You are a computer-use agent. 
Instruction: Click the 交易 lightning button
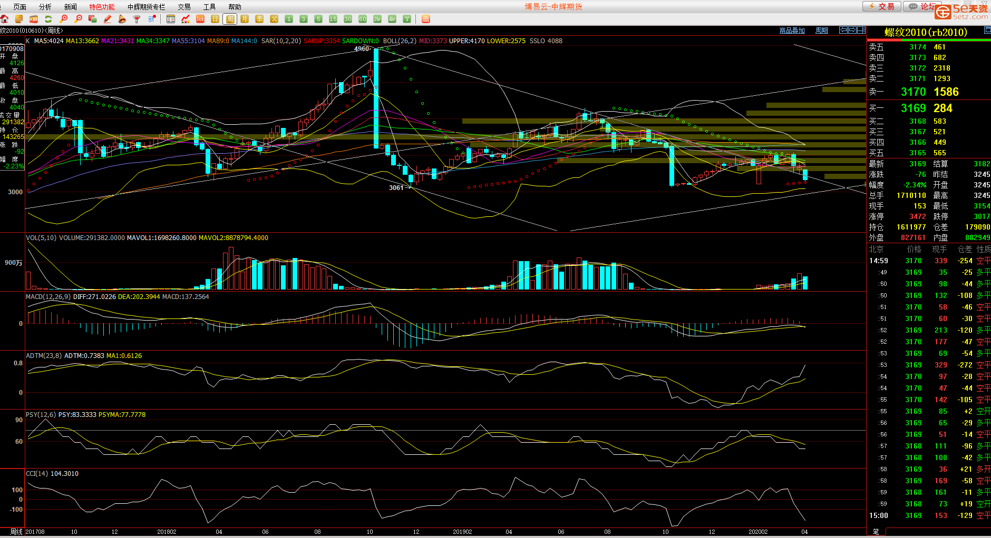coord(881,6)
